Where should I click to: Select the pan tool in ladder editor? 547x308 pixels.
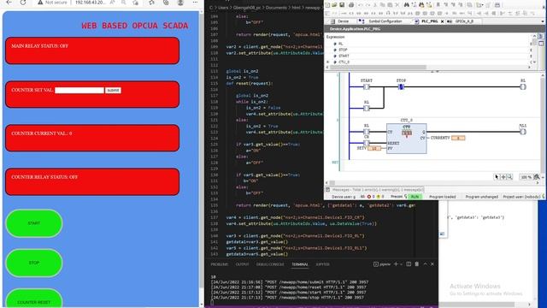503,177
